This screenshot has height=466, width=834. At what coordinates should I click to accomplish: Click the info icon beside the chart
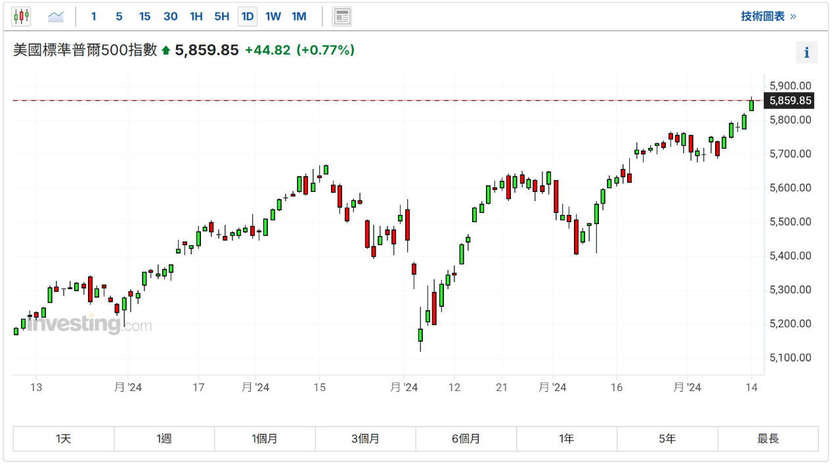tap(806, 53)
